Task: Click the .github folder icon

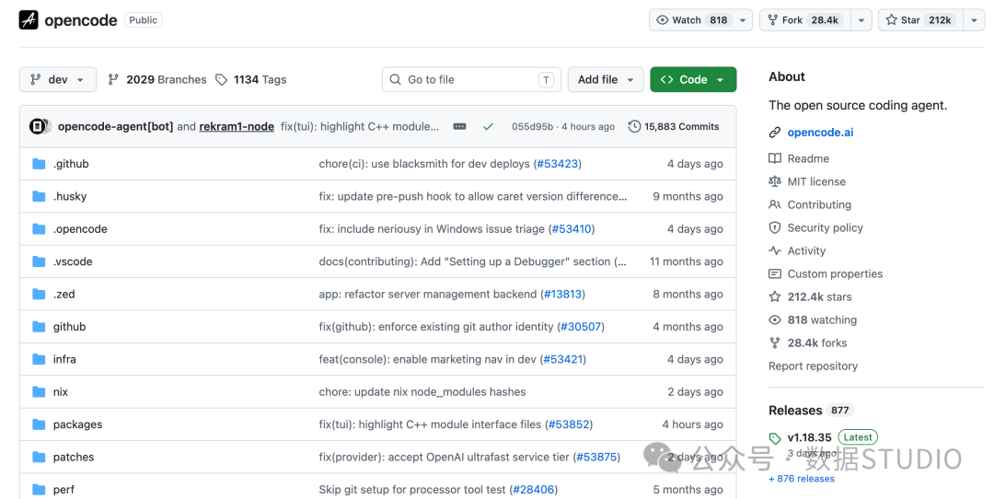Action: point(39,164)
